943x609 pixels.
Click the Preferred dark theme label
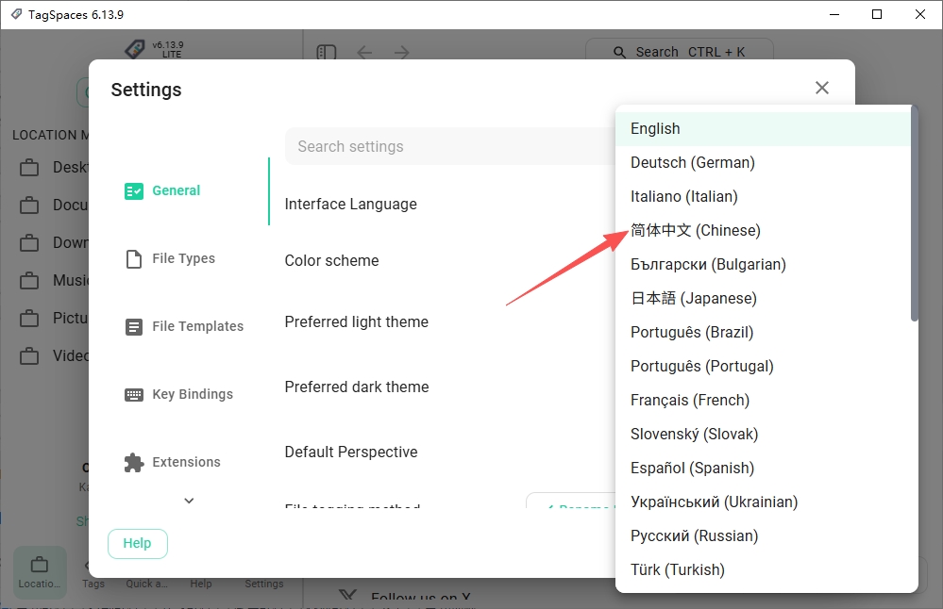point(357,387)
